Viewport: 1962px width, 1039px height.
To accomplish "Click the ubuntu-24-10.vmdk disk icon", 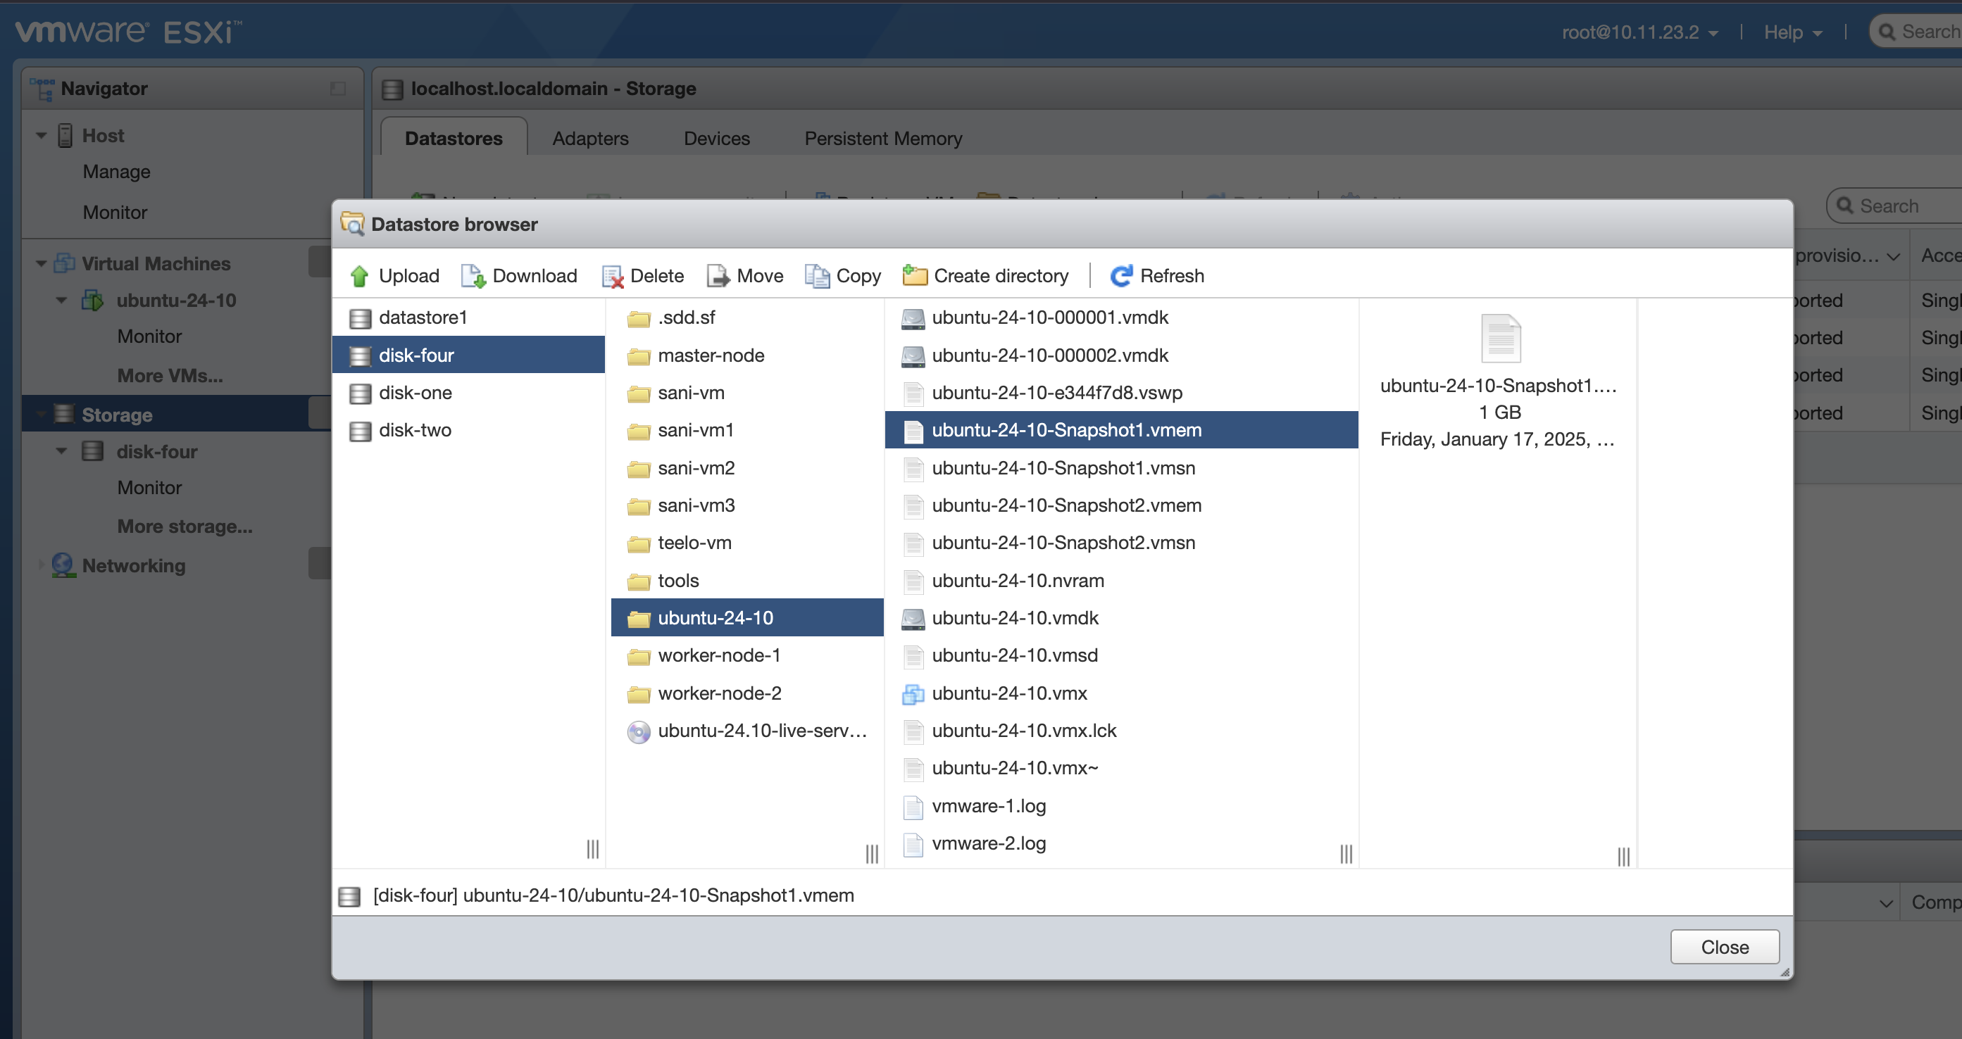I will coord(913,618).
